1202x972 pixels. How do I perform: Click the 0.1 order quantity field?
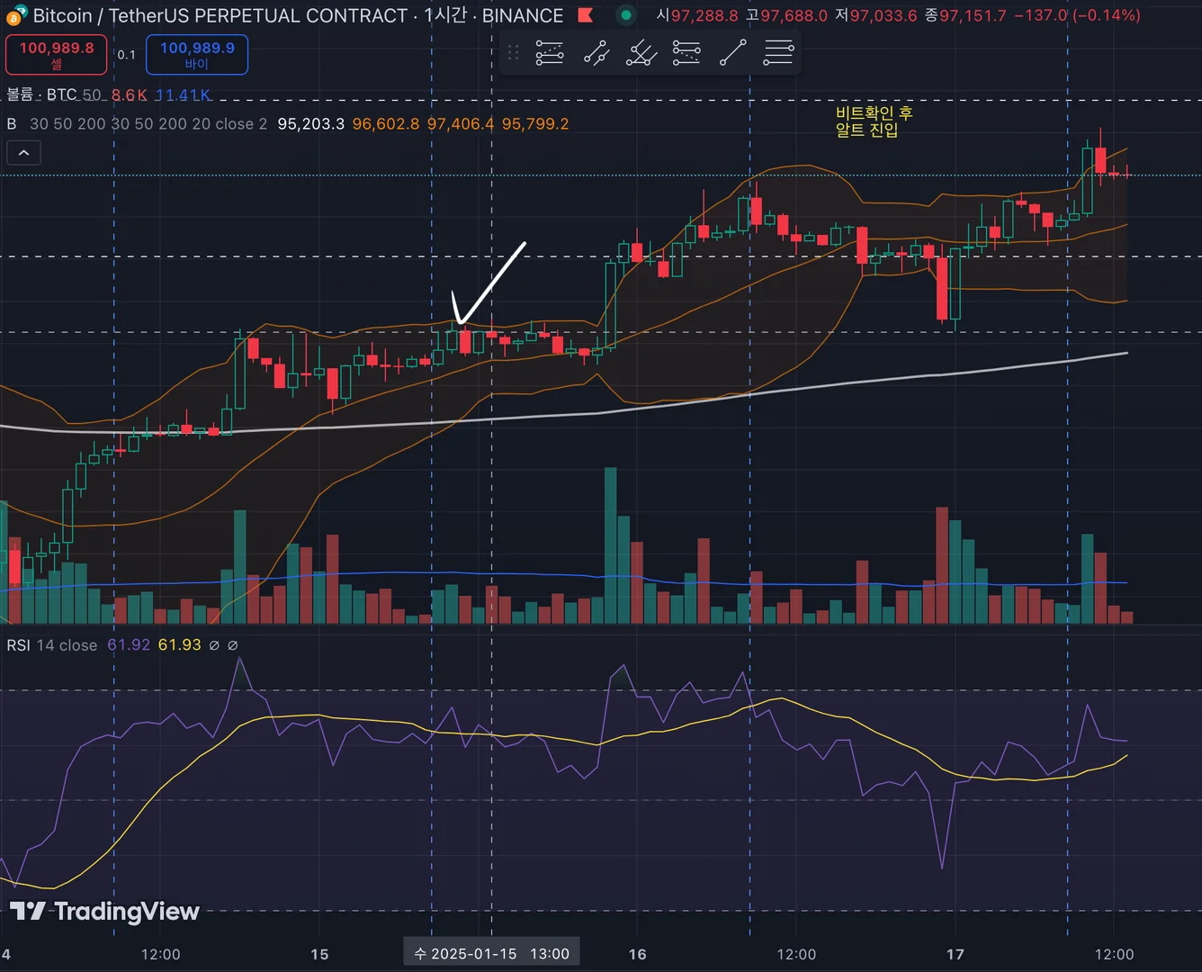click(127, 55)
